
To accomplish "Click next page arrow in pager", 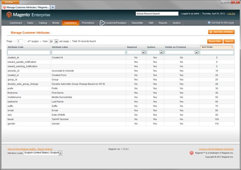I will pos(25,41).
